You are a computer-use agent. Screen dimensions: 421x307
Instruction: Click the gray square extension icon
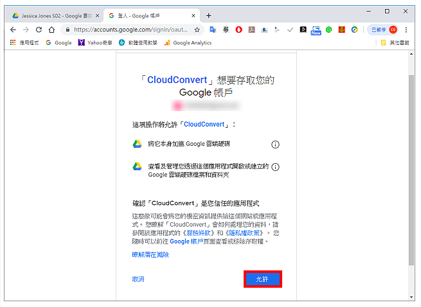click(251, 30)
